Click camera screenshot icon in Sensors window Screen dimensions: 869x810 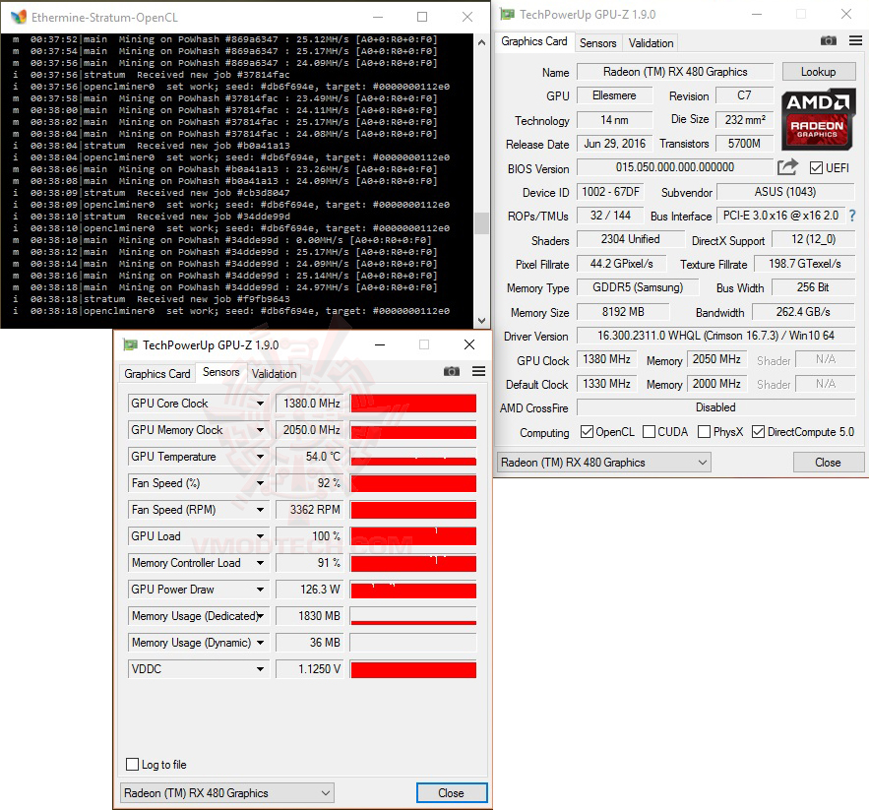[x=452, y=371]
